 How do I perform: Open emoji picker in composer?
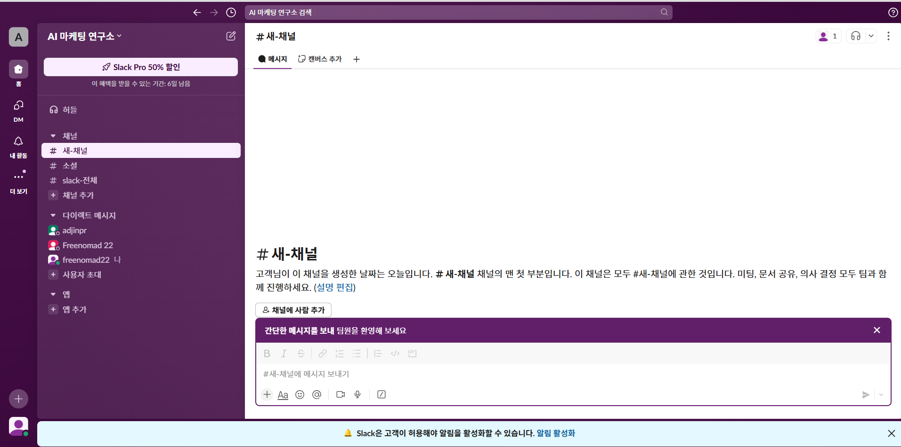(x=300, y=394)
